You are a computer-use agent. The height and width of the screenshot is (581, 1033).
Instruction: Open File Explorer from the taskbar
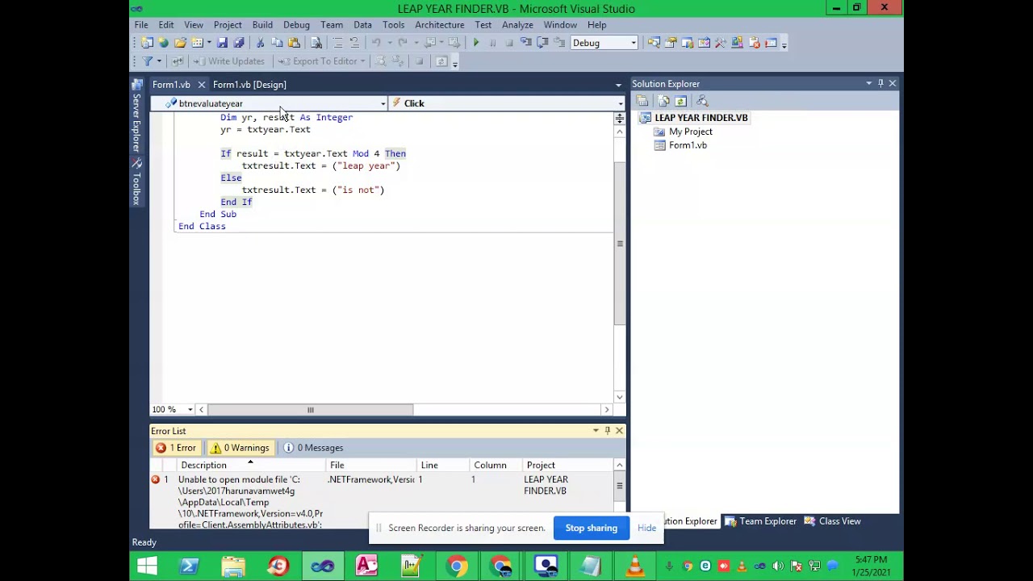233,566
